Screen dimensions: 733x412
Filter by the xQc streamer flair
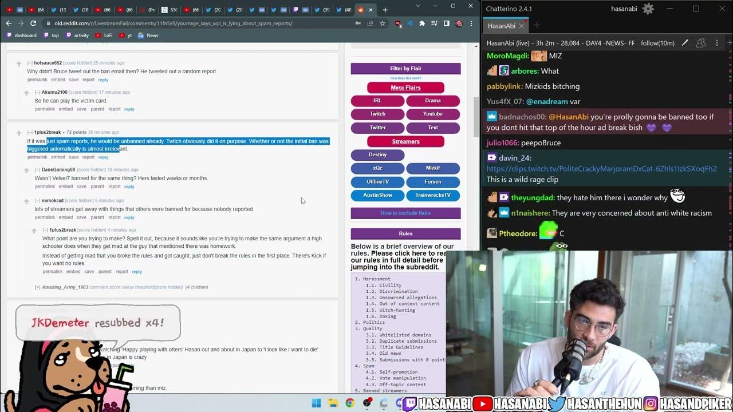(x=377, y=168)
